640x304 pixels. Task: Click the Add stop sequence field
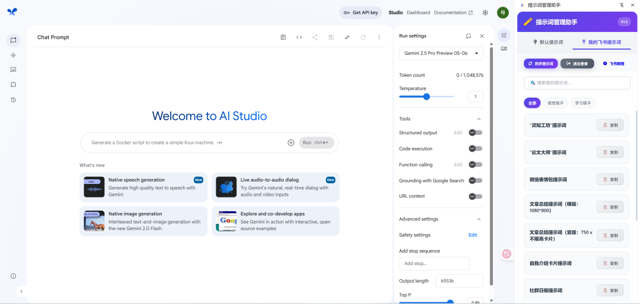(434, 264)
